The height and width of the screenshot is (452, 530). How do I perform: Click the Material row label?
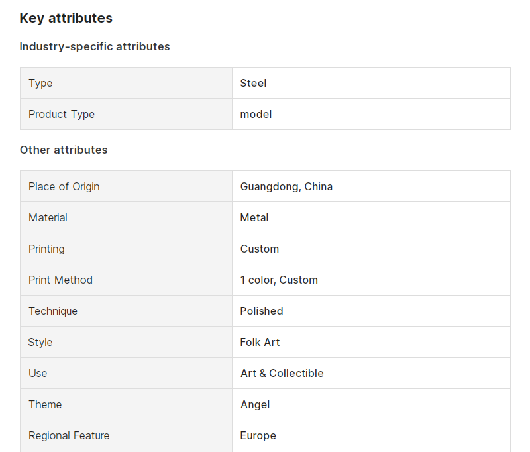pyautogui.click(x=48, y=218)
